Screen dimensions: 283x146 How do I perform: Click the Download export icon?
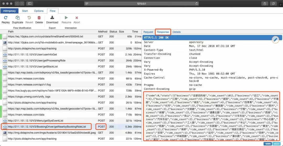52,17
